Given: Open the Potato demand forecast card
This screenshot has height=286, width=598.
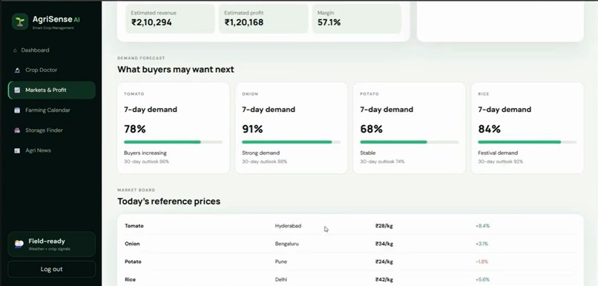Looking at the screenshot, I should pos(410,128).
